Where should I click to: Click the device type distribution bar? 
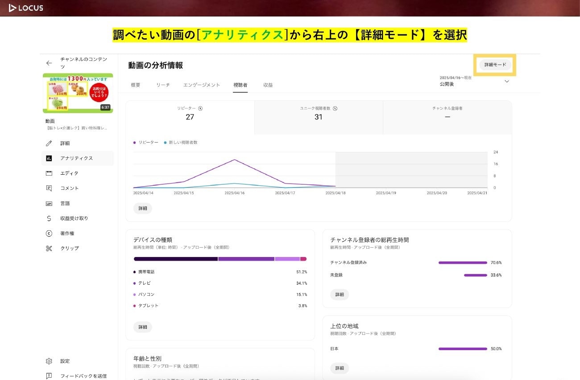pos(220,259)
